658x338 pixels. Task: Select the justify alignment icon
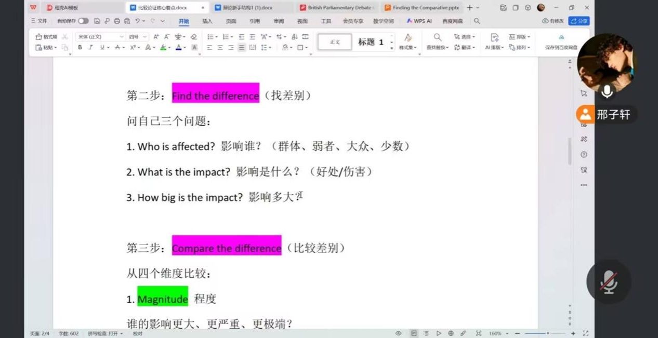242,47
